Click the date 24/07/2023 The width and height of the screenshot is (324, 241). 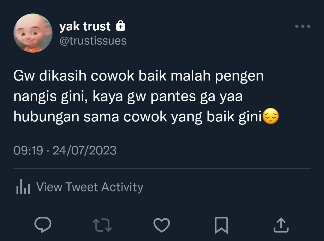click(x=85, y=150)
